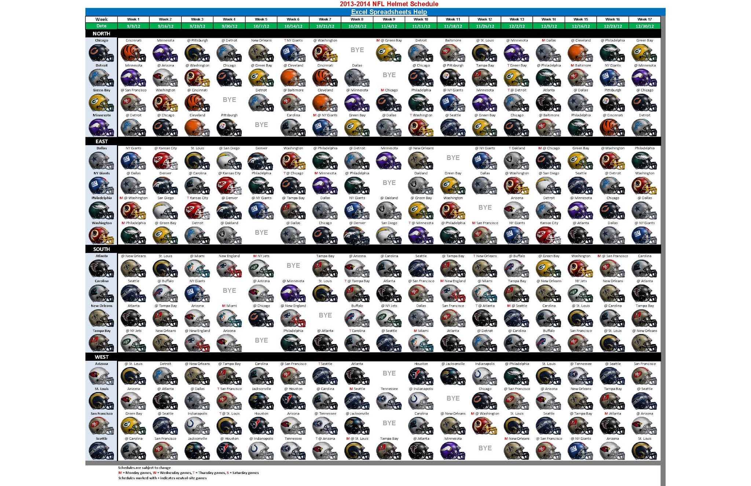751x486 pixels.
Task: Click Green Bay Packers helmet in the team column
Action: [101, 103]
